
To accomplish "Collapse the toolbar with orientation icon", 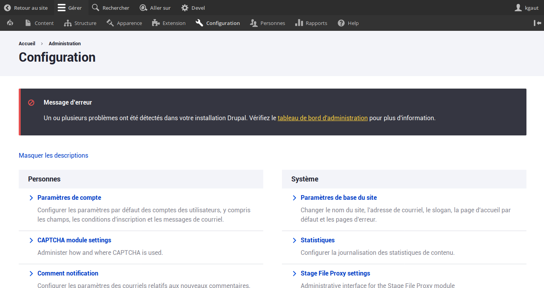I will tap(537, 23).
